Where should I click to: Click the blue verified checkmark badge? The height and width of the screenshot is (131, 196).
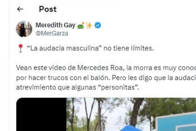98,25
